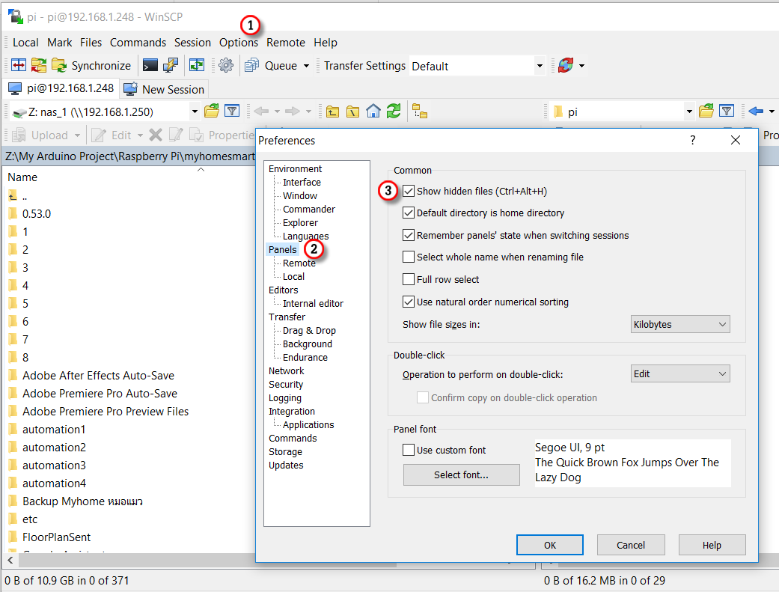Click the remote panel filter icon

tap(727, 111)
